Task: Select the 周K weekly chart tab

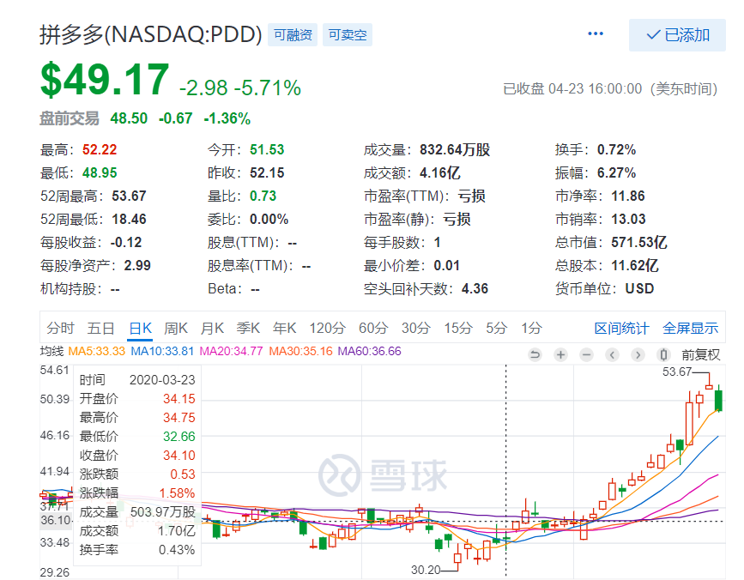Action: click(x=175, y=328)
